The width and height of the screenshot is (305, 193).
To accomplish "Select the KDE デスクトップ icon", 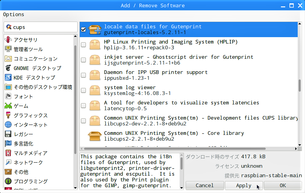I will click(x=8, y=77).
